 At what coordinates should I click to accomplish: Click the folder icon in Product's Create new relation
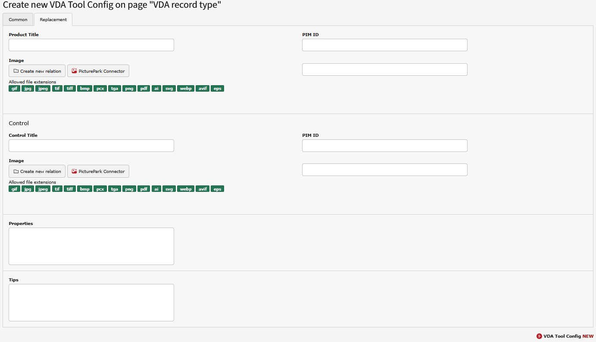(16, 71)
